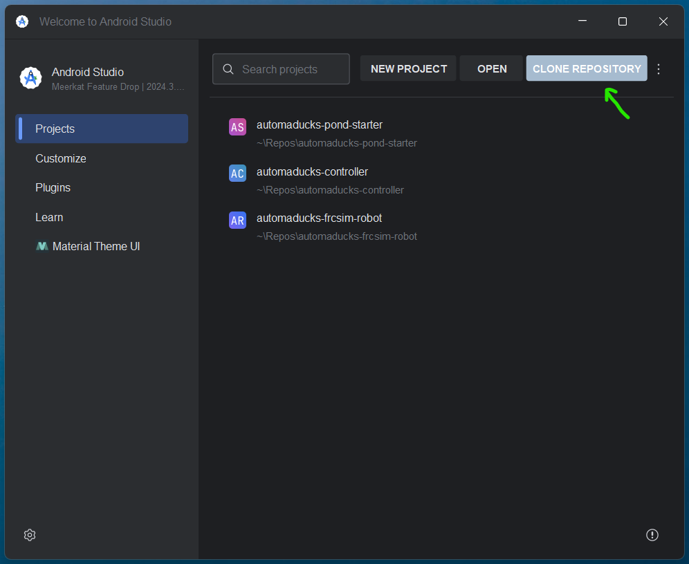Click path ~\Repos\automaducks-frcsim-robot
The height and width of the screenshot is (564, 689).
[337, 236]
